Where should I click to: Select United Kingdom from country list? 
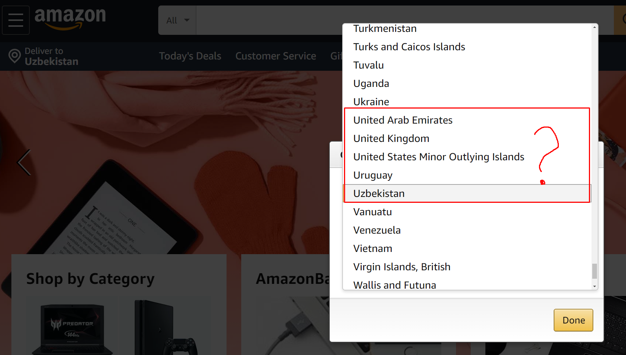(391, 139)
